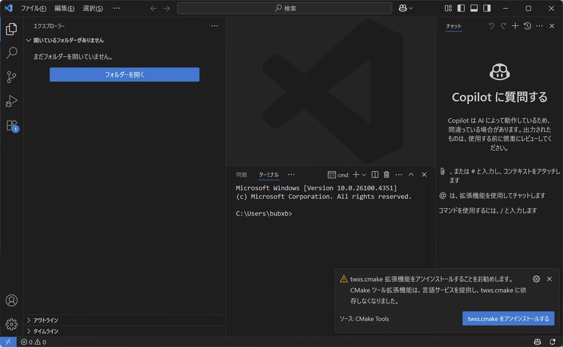Screen dimensions: 563x347
Task: Click the ソース: CMake Tools text
Action: pyautogui.click(x=364, y=319)
